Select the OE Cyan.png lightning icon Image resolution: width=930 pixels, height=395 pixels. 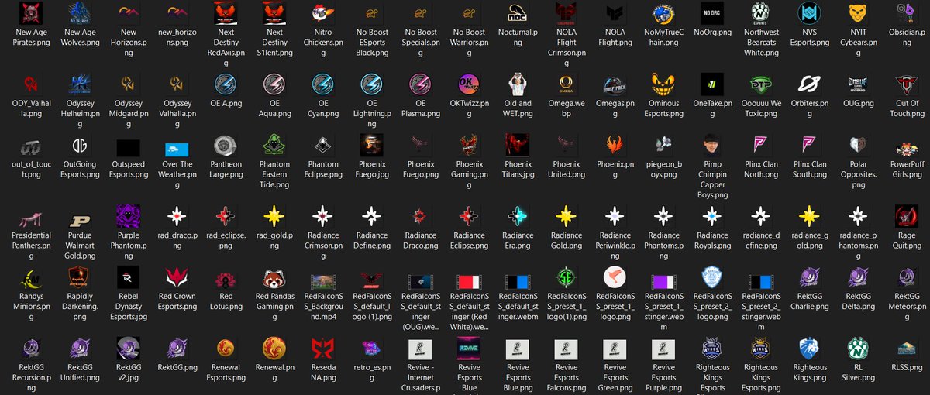pyautogui.click(x=322, y=84)
